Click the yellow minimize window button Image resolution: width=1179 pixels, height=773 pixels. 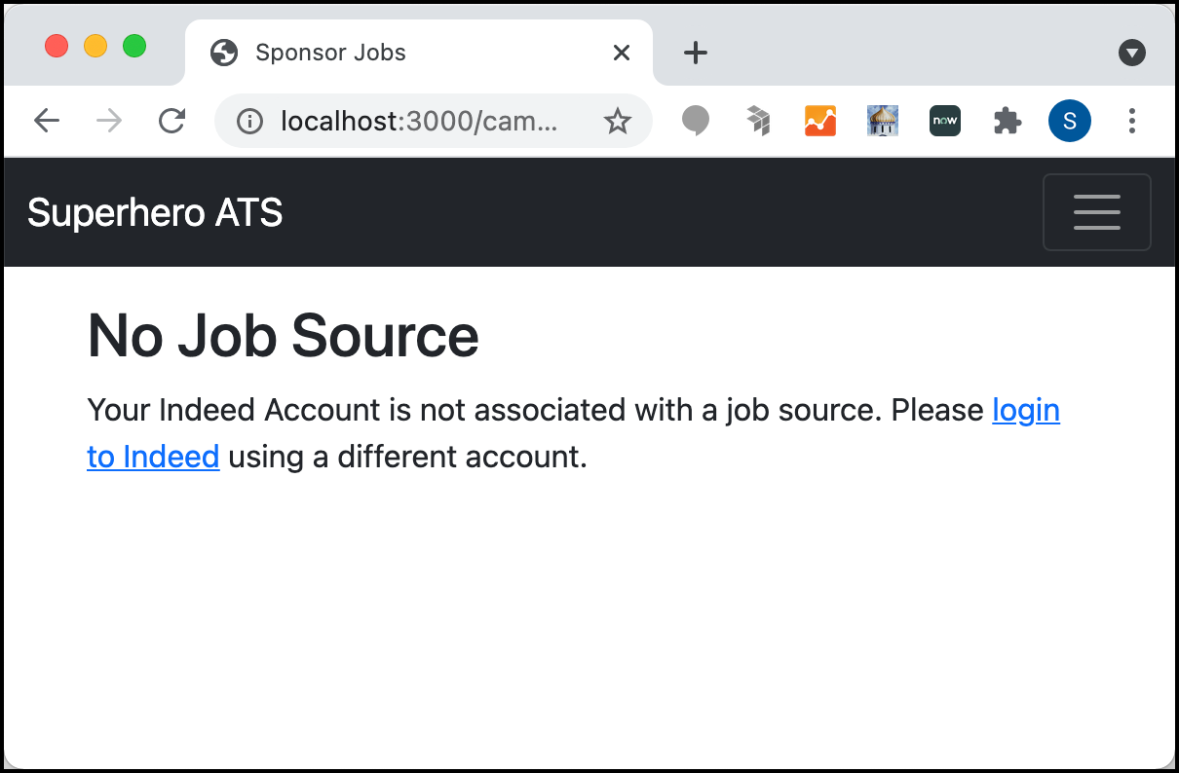pyautogui.click(x=95, y=46)
